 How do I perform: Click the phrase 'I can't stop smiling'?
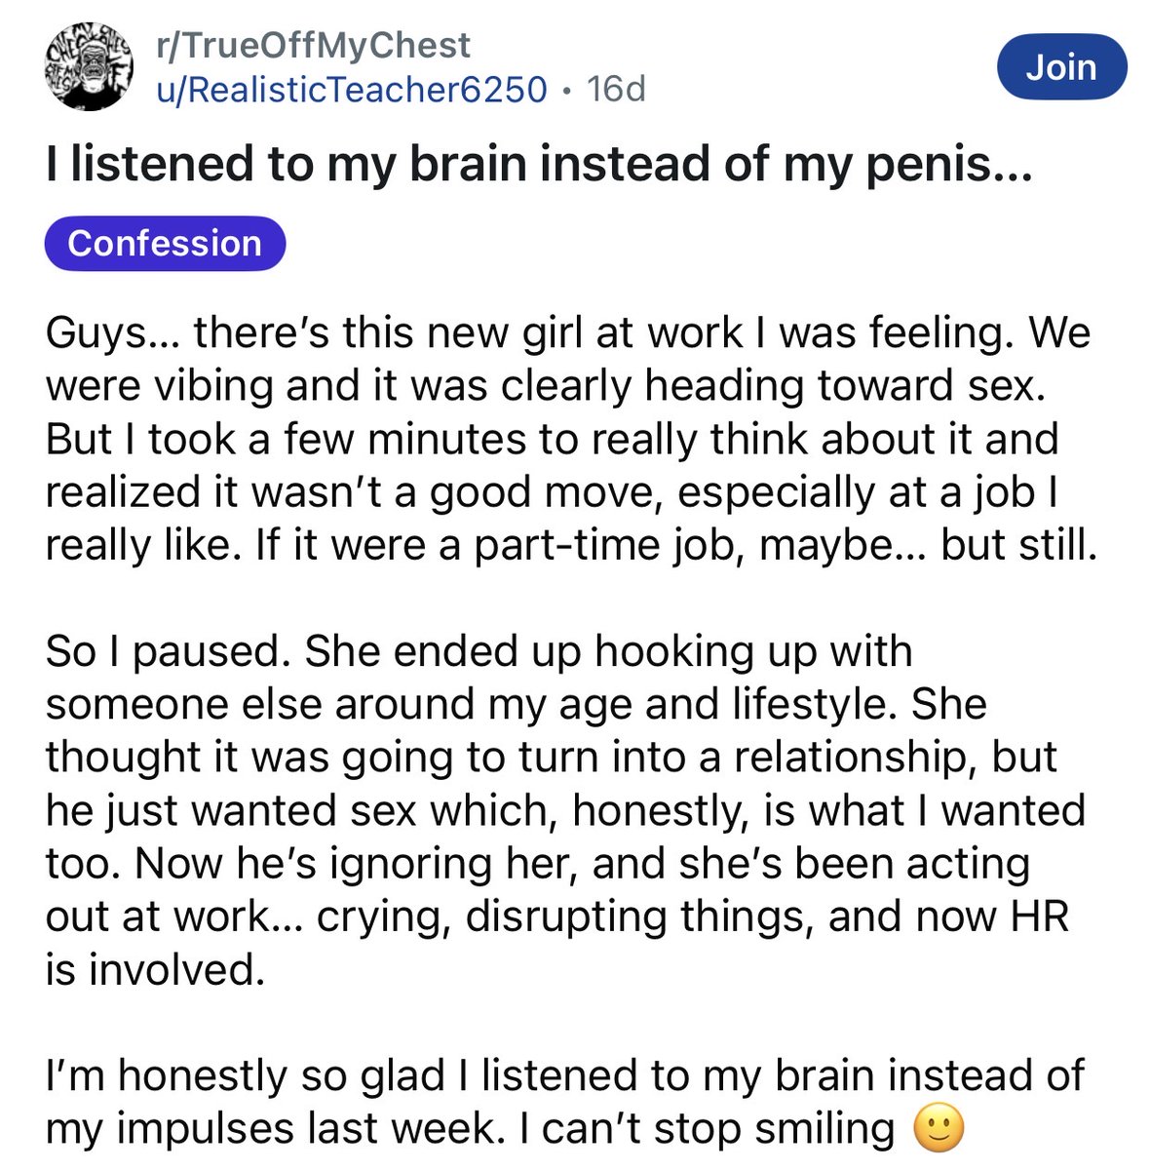click(707, 1129)
